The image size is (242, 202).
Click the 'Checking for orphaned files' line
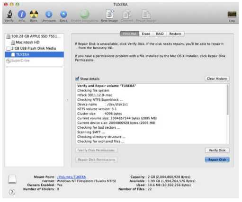[101, 141]
